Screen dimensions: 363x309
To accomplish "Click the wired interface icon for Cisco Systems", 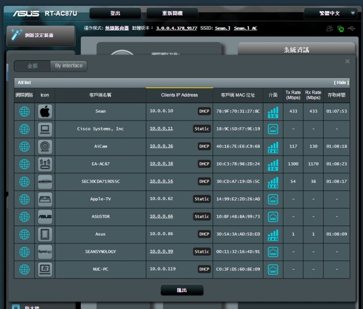I will tap(273, 129).
